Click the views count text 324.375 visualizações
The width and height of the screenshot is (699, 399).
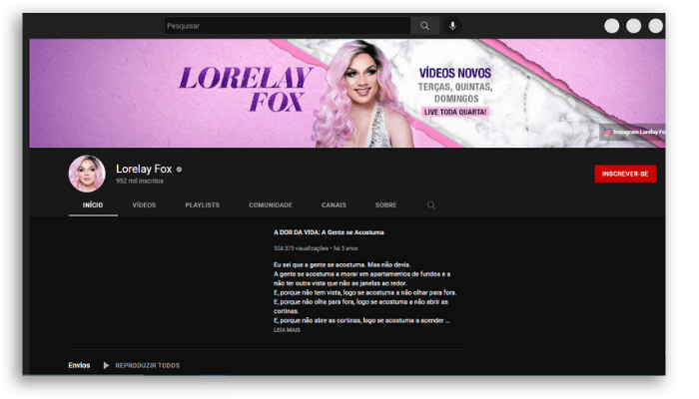[301, 248]
